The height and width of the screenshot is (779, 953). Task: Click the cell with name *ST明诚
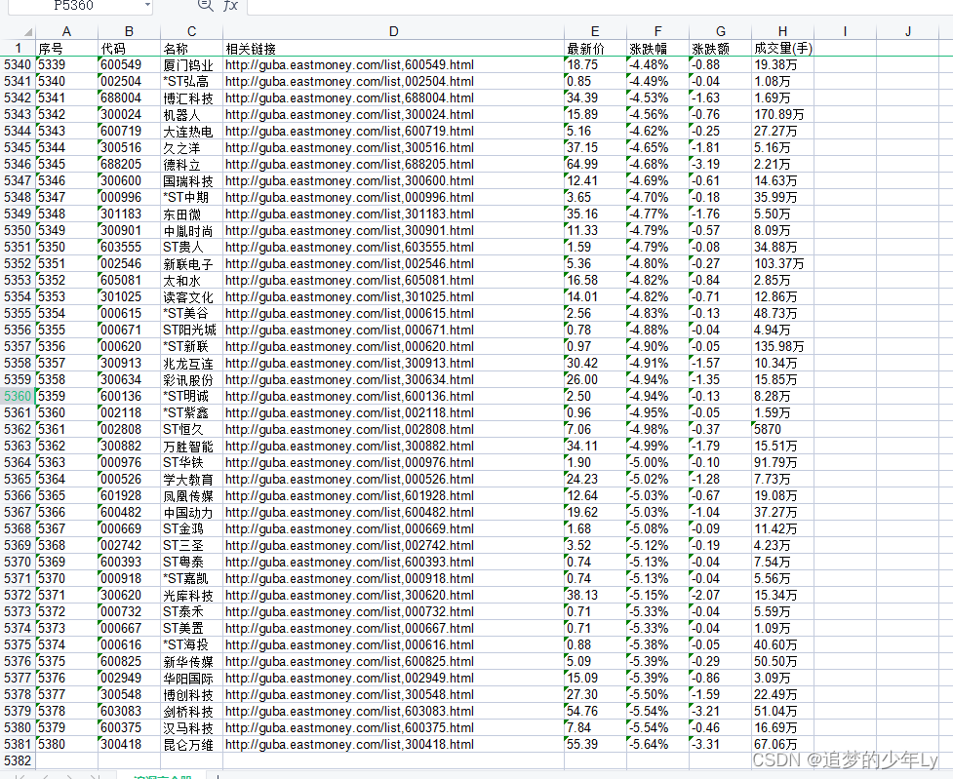(x=191, y=396)
